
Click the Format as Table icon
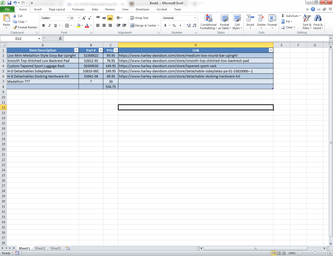click(224, 18)
